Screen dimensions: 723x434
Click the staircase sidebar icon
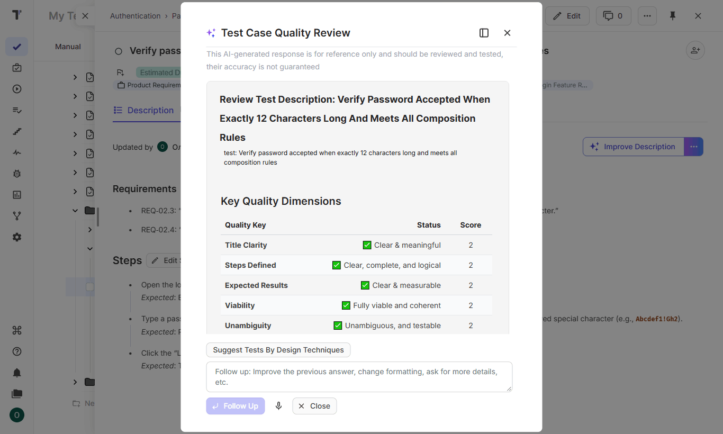point(17,131)
